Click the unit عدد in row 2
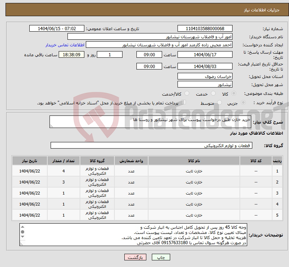This screenshot has height=267, width=289. (x=131, y=182)
